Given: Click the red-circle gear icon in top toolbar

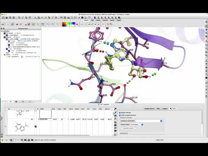Looking at the screenshot, I should tap(13, 18).
